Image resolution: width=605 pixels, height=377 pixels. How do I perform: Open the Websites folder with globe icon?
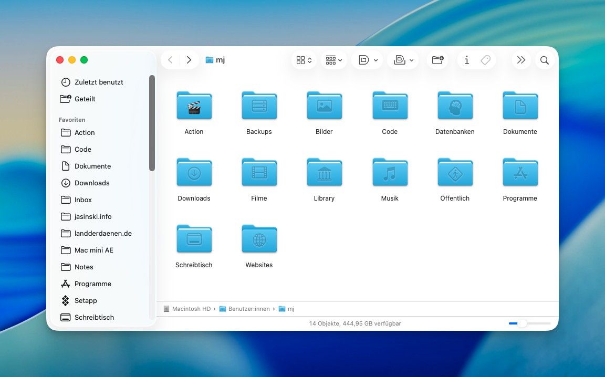[259, 239]
